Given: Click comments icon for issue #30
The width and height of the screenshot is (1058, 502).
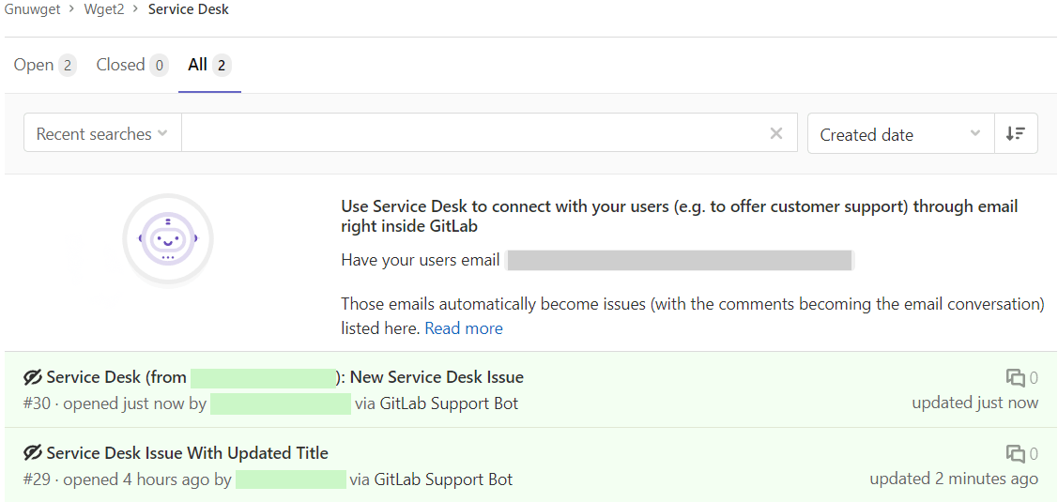Looking at the screenshot, I should (1015, 378).
